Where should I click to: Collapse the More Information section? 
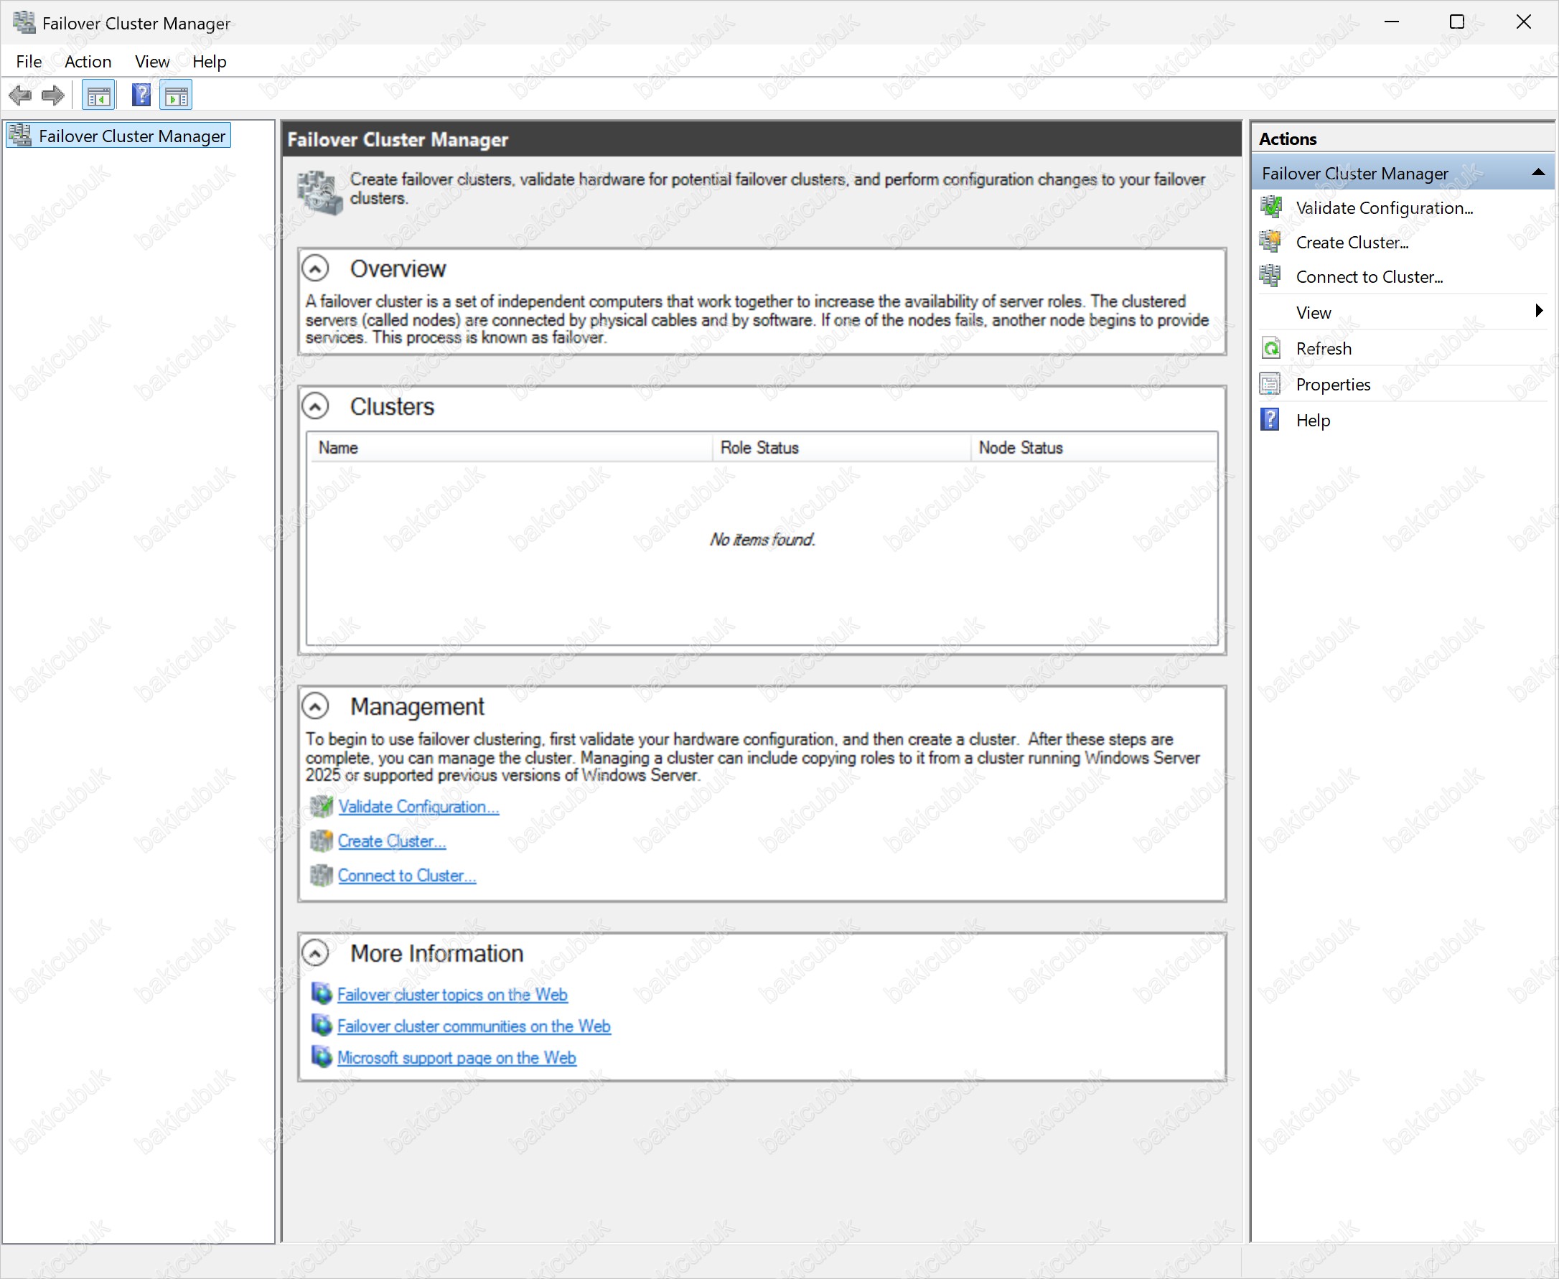click(x=315, y=953)
